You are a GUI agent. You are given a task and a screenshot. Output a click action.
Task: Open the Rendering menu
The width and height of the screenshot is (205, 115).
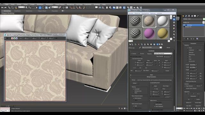pyautogui.click(x=70, y=4)
